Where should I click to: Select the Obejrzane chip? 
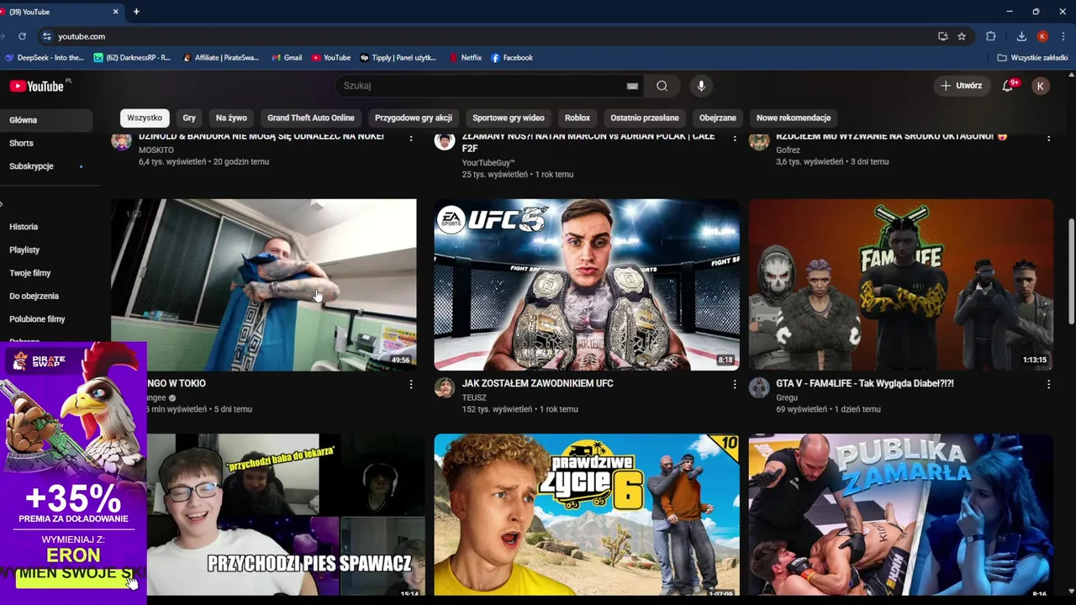pos(718,118)
